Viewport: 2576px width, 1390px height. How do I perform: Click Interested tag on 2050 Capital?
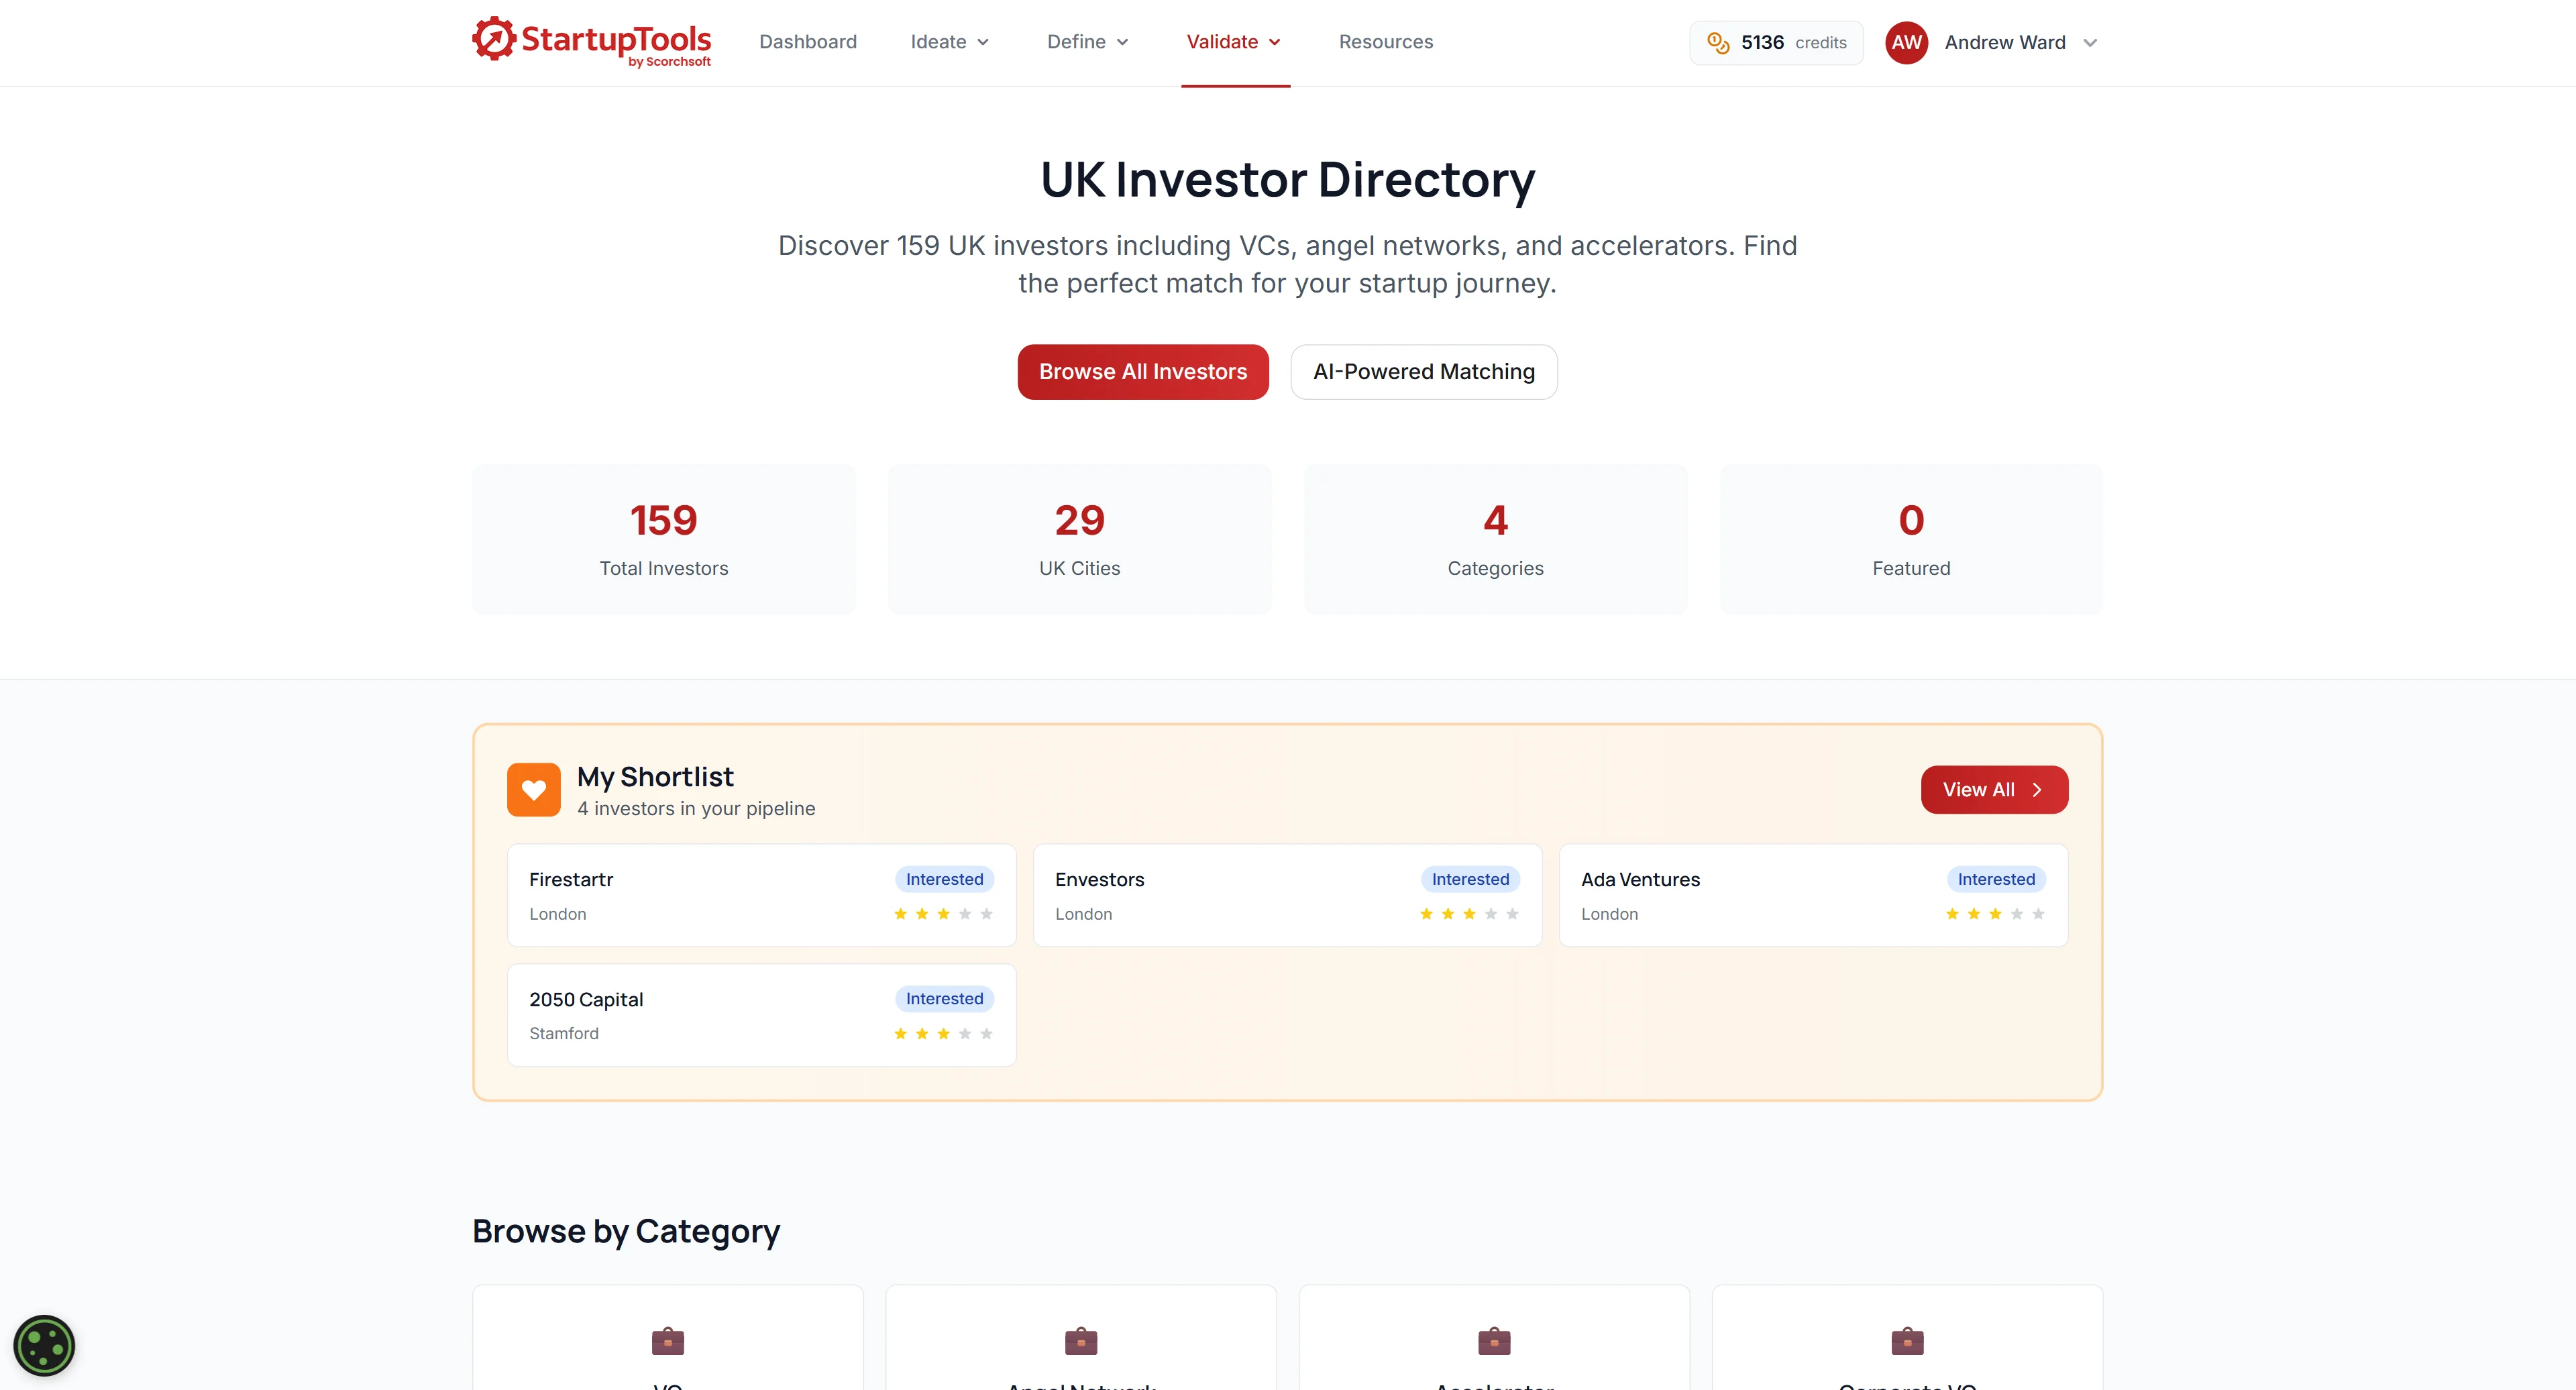944,999
